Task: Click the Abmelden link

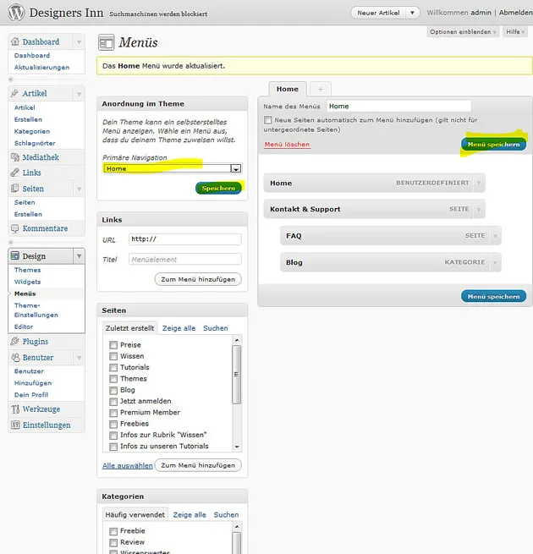Action: (x=516, y=13)
